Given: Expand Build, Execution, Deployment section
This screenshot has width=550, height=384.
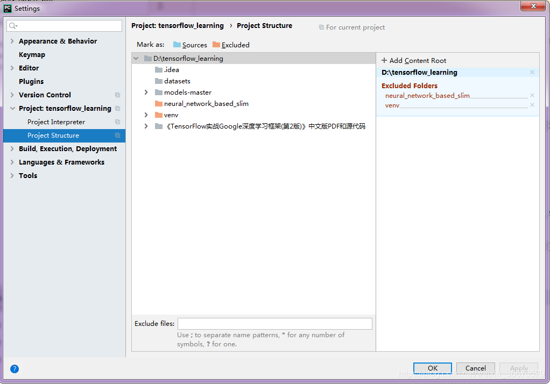Looking at the screenshot, I should pos(12,148).
